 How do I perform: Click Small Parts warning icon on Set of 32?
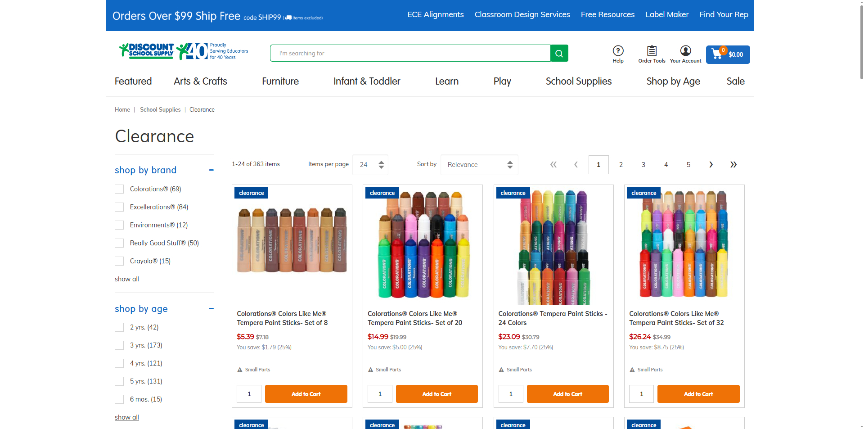pyautogui.click(x=632, y=370)
